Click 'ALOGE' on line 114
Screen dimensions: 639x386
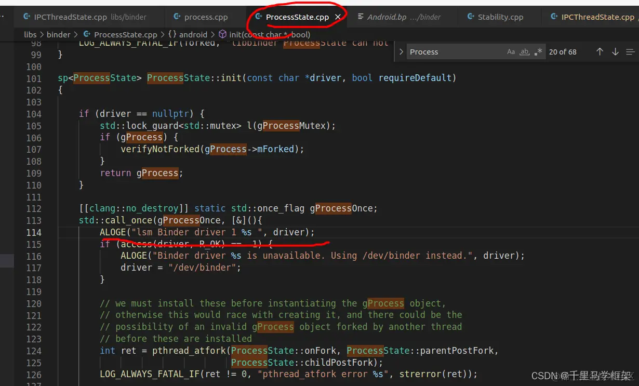(x=113, y=232)
